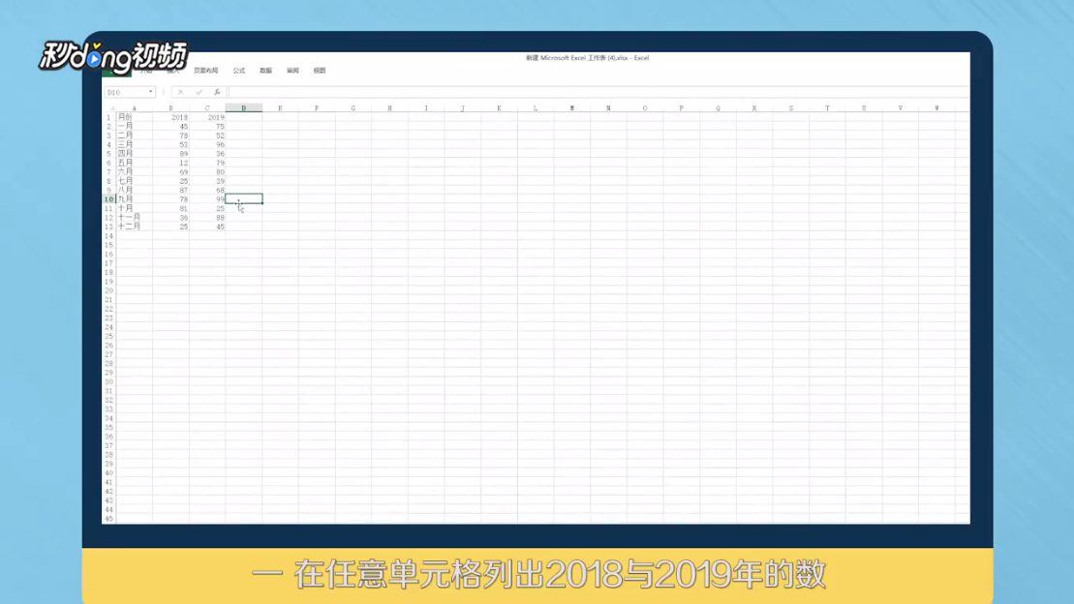
Task: Select column B header
Action: pos(170,108)
